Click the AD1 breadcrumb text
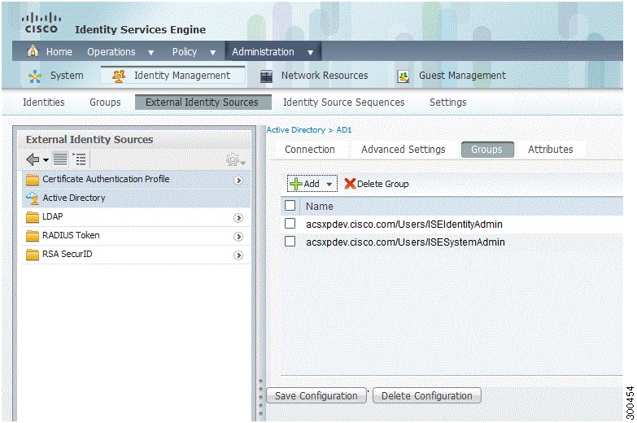Screen dimensions: 637x423 click(343, 130)
